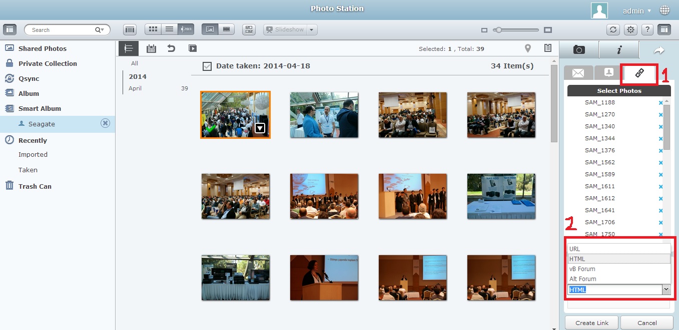The height and width of the screenshot is (330, 679).
Task: Click the thumbnail size slider handle
Action: (498, 30)
